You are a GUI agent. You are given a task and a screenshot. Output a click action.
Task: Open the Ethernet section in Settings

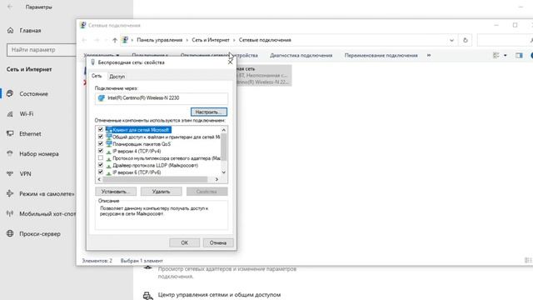click(x=30, y=134)
